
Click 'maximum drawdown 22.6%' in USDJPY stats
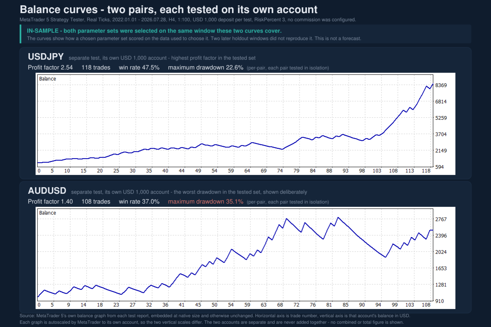206,67
